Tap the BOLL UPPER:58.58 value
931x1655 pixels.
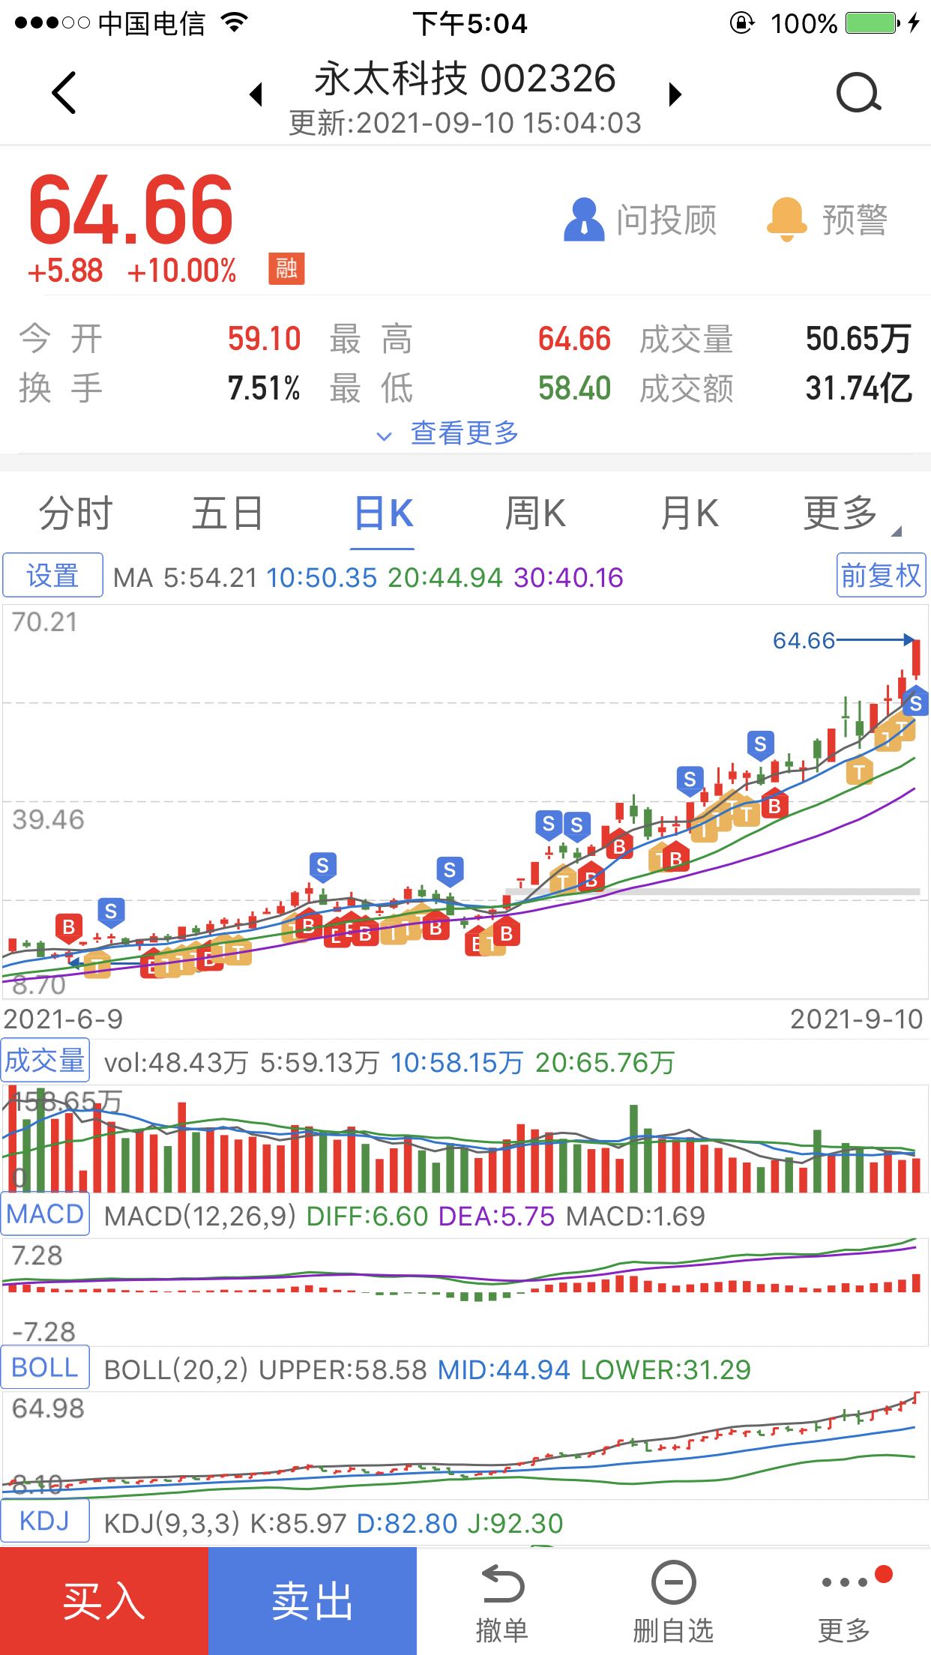click(343, 1369)
